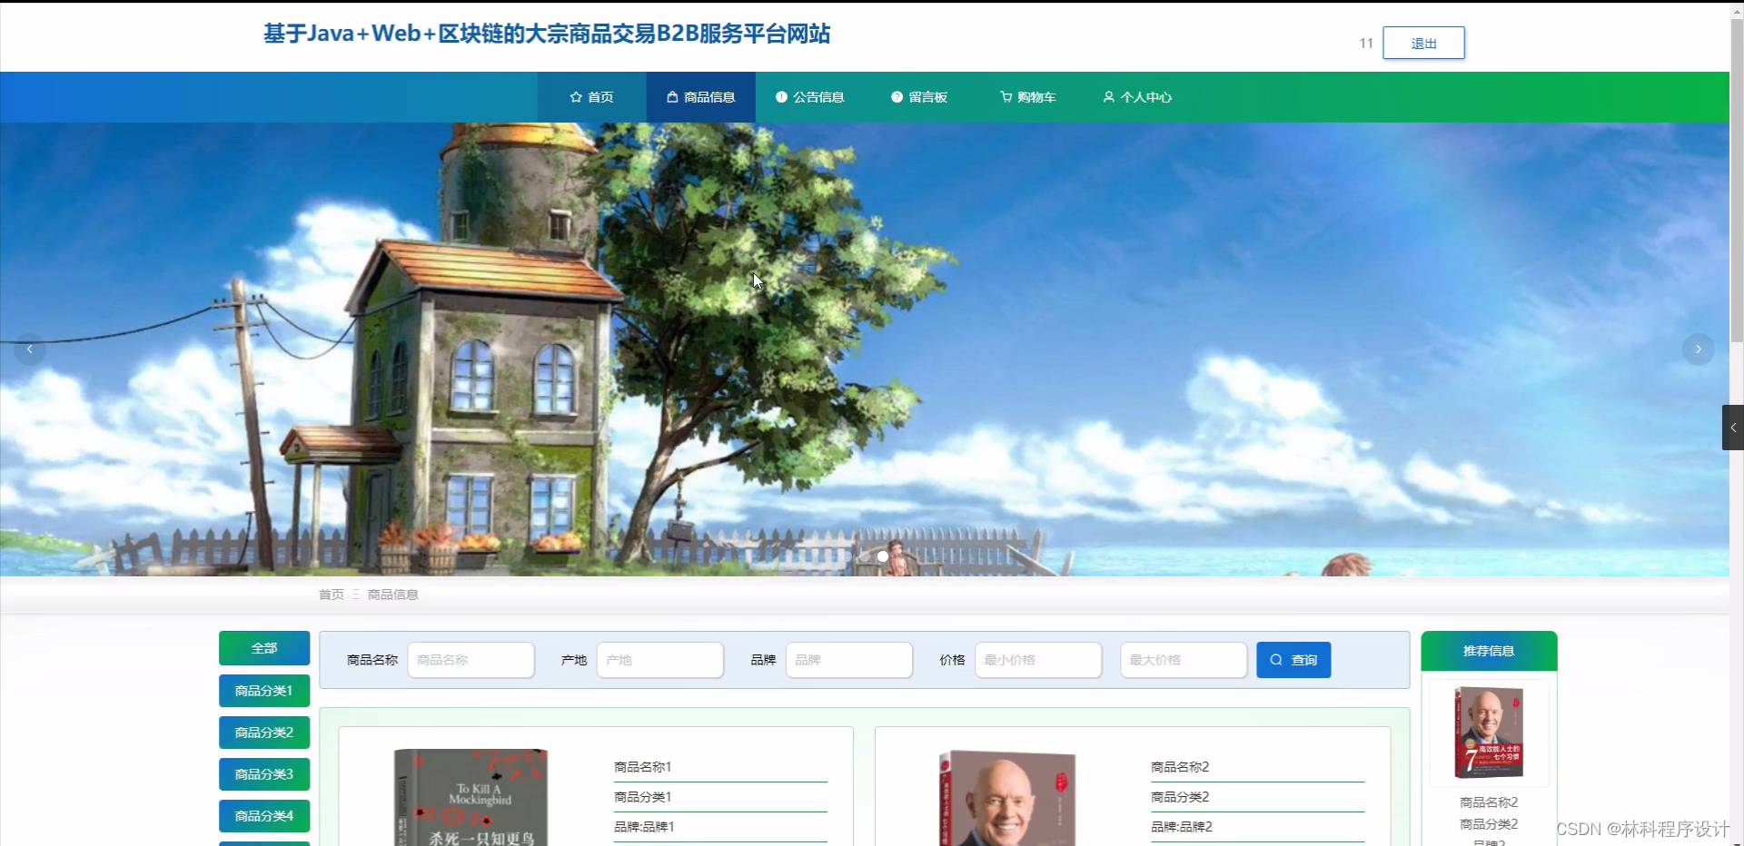Open the 个人中心 nav tab

pyautogui.click(x=1137, y=97)
